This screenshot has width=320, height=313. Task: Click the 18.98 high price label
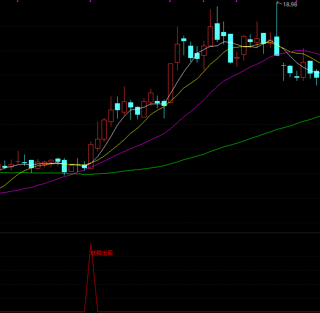tap(290, 5)
